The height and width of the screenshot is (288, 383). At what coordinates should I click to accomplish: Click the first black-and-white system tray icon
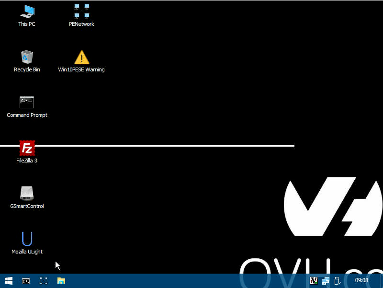pos(314,281)
